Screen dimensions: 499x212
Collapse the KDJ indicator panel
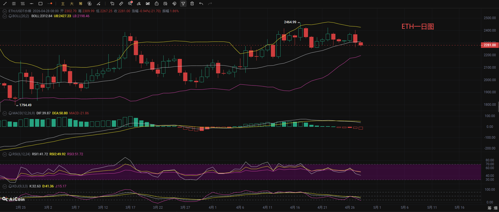point(5,186)
